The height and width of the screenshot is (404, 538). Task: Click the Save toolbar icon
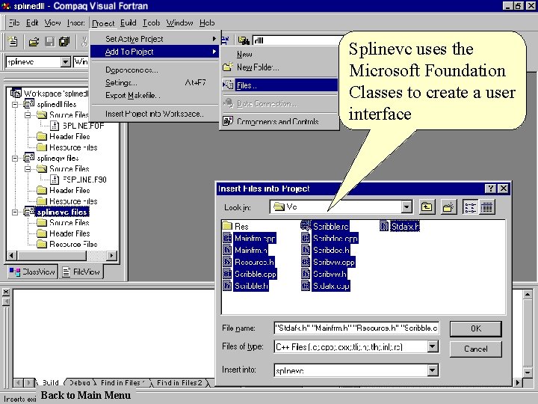50,42
